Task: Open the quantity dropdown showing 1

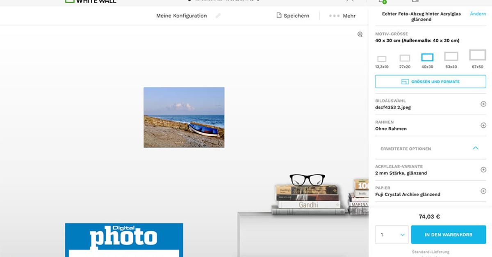Action: [392, 235]
